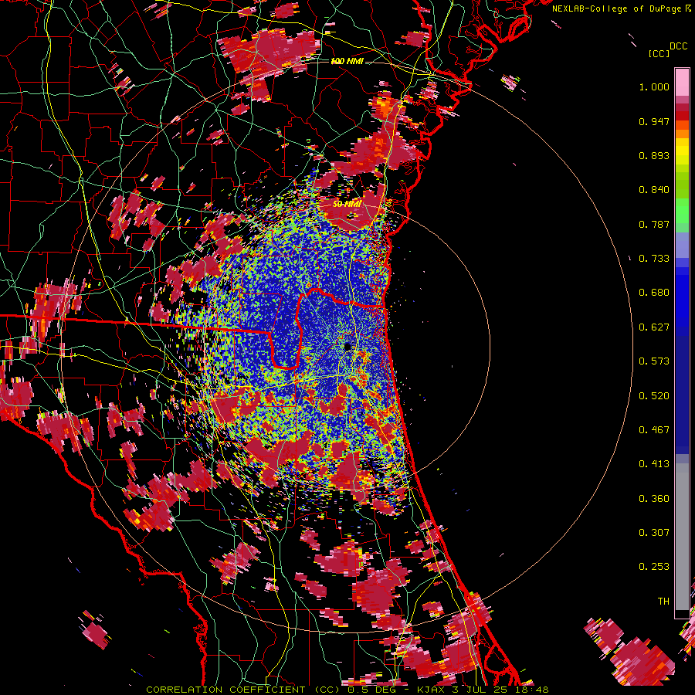Click the 0.360 scale label
The height and width of the screenshot is (695, 695).
654,499
